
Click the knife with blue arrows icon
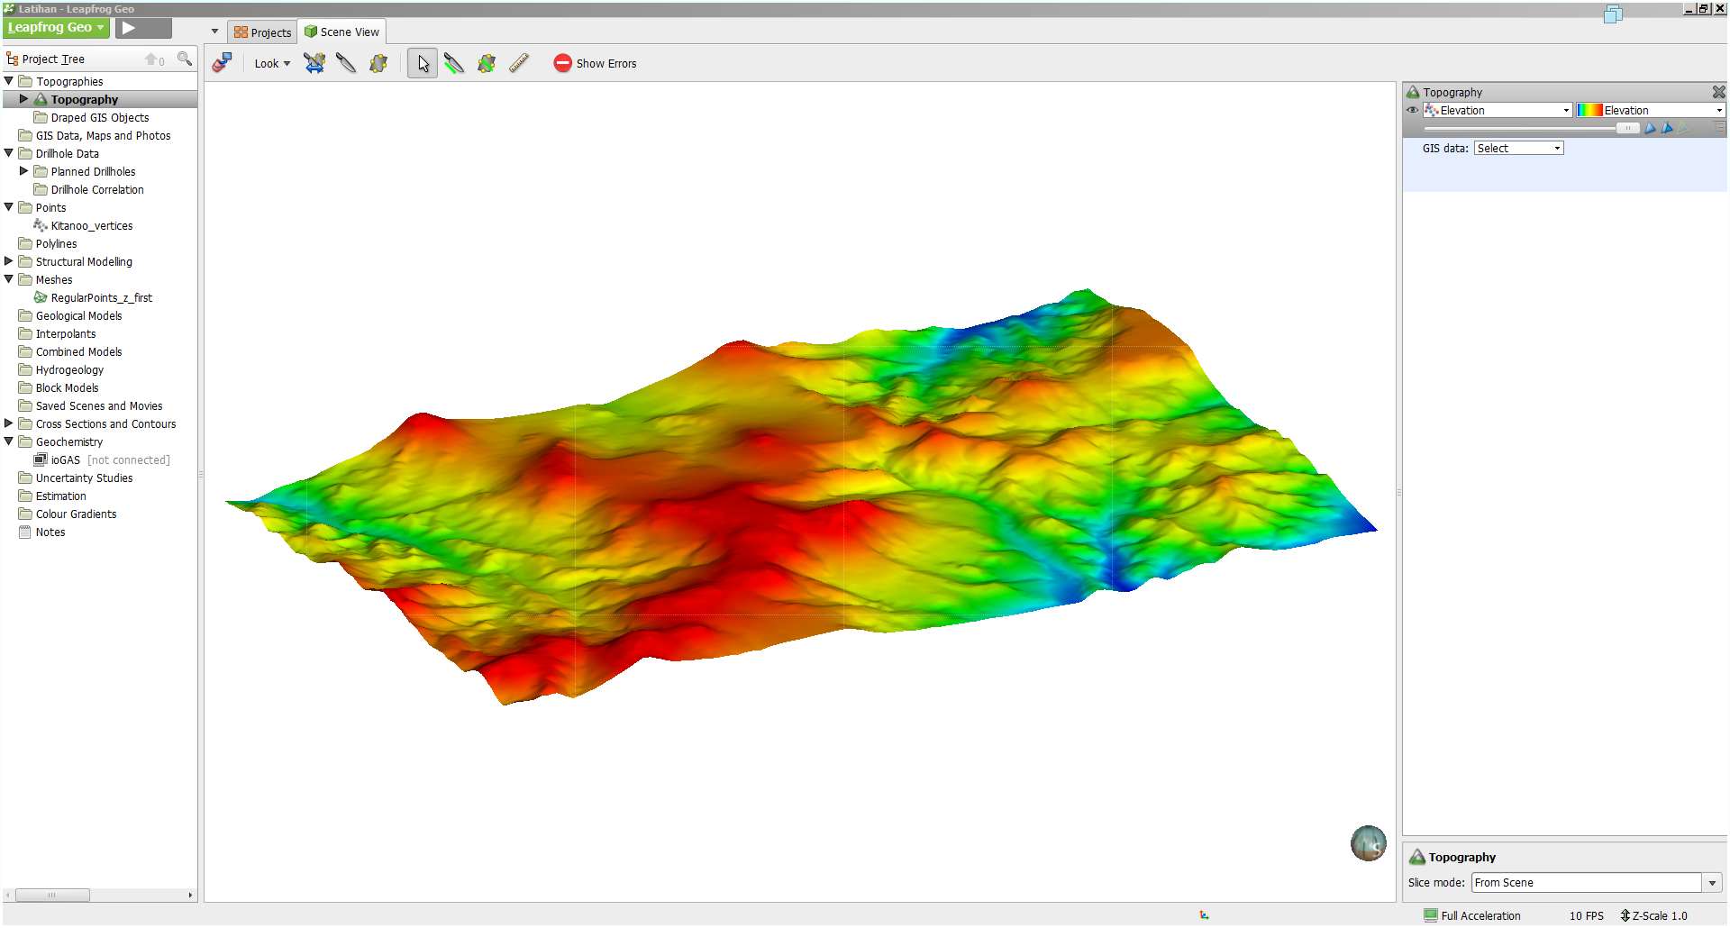[314, 63]
